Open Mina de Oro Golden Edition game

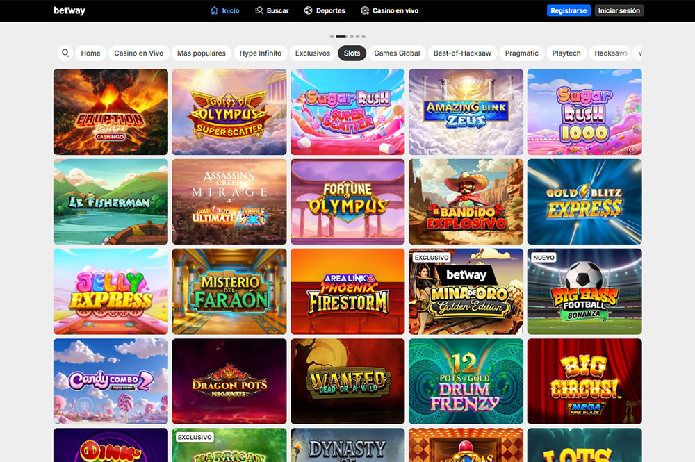(x=466, y=292)
